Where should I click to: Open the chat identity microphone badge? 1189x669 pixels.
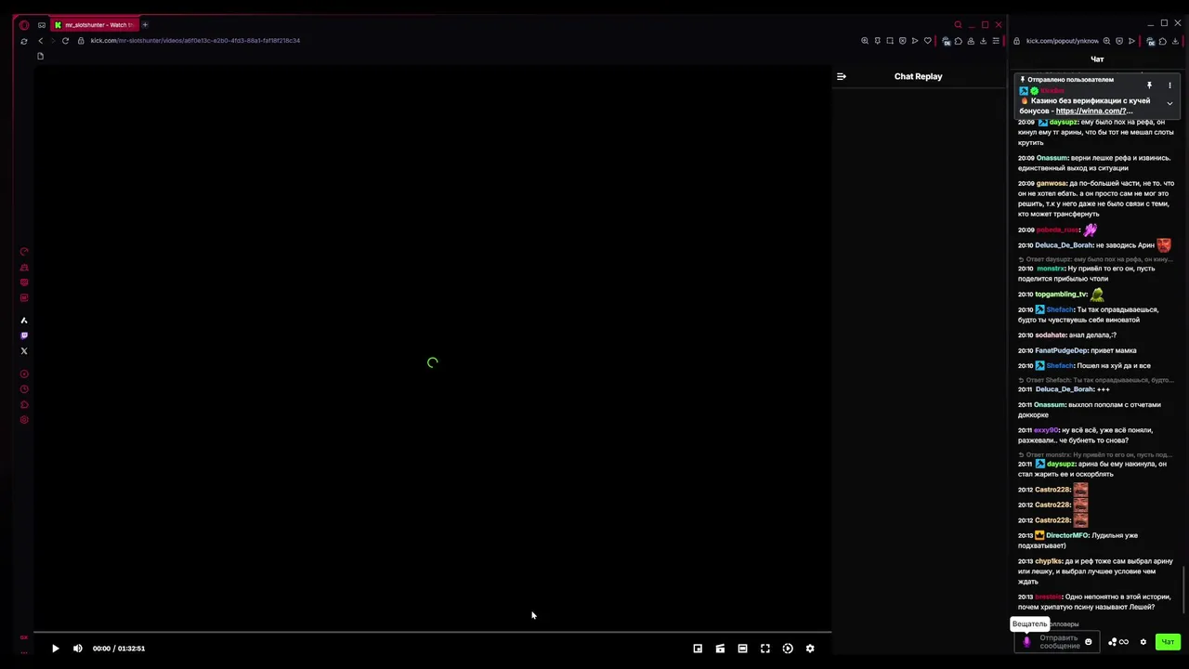click(x=1026, y=642)
